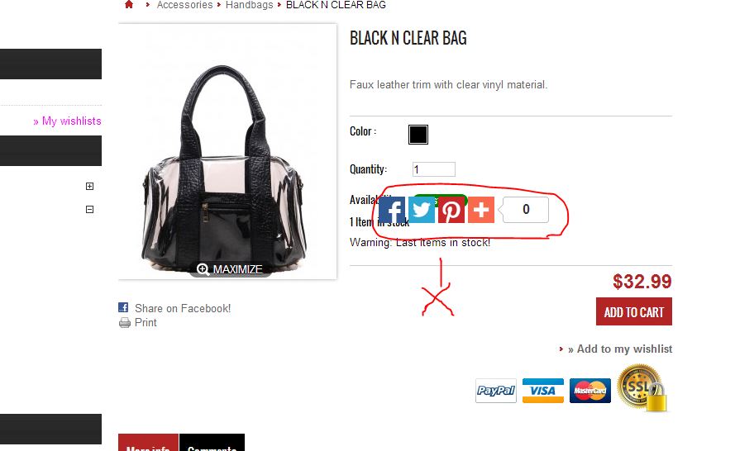Viewport: 735px width, 451px height.
Task: Share via the Facebook square icon
Action: 392,210
